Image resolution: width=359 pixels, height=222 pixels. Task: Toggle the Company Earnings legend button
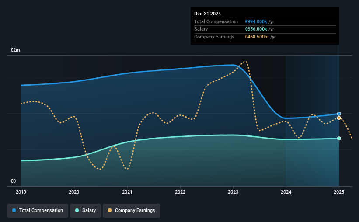coord(132,210)
